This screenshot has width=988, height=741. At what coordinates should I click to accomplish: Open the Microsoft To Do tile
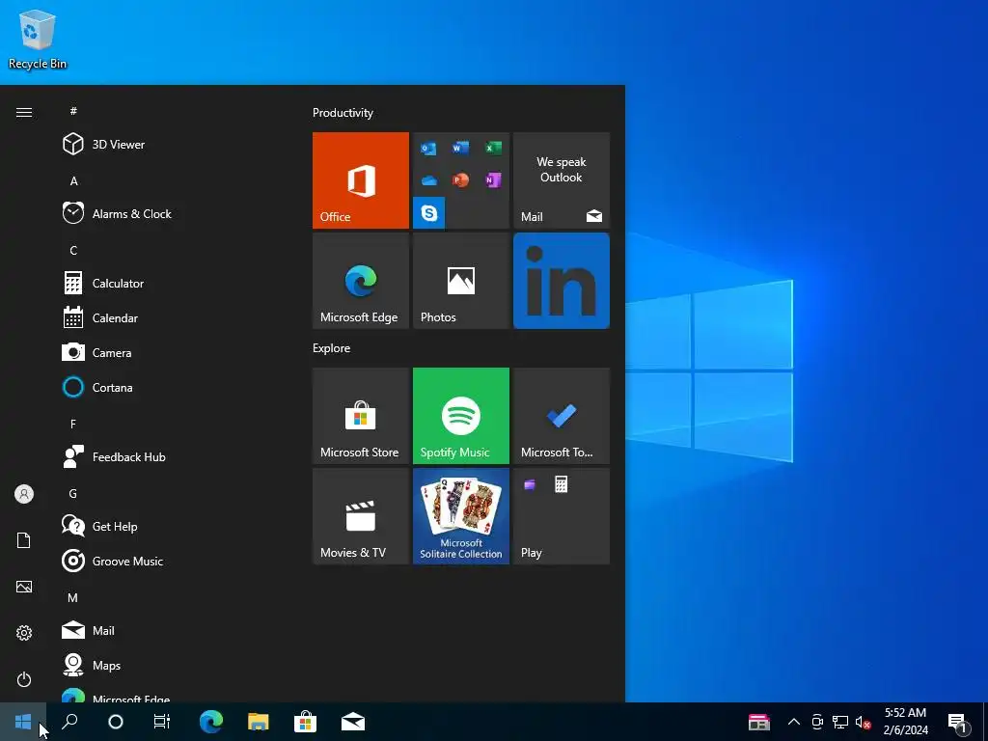click(562, 416)
